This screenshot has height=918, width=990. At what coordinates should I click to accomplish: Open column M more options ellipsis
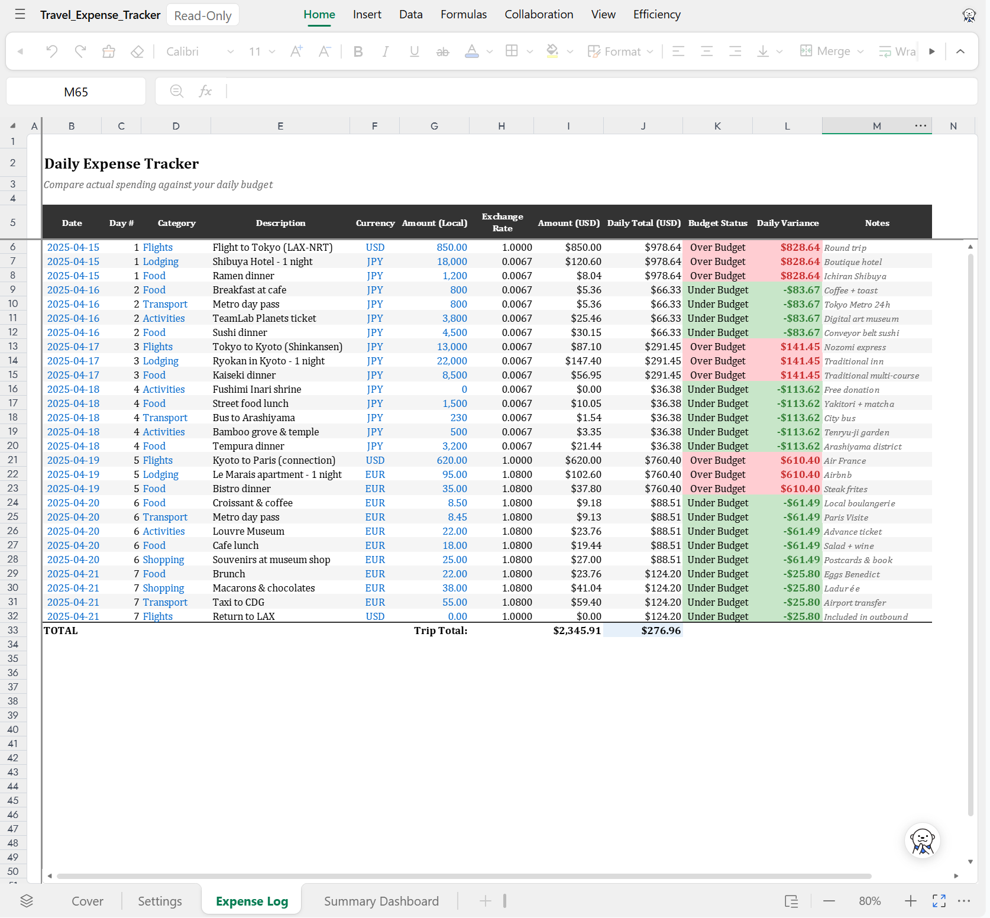pyautogui.click(x=921, y=125)
